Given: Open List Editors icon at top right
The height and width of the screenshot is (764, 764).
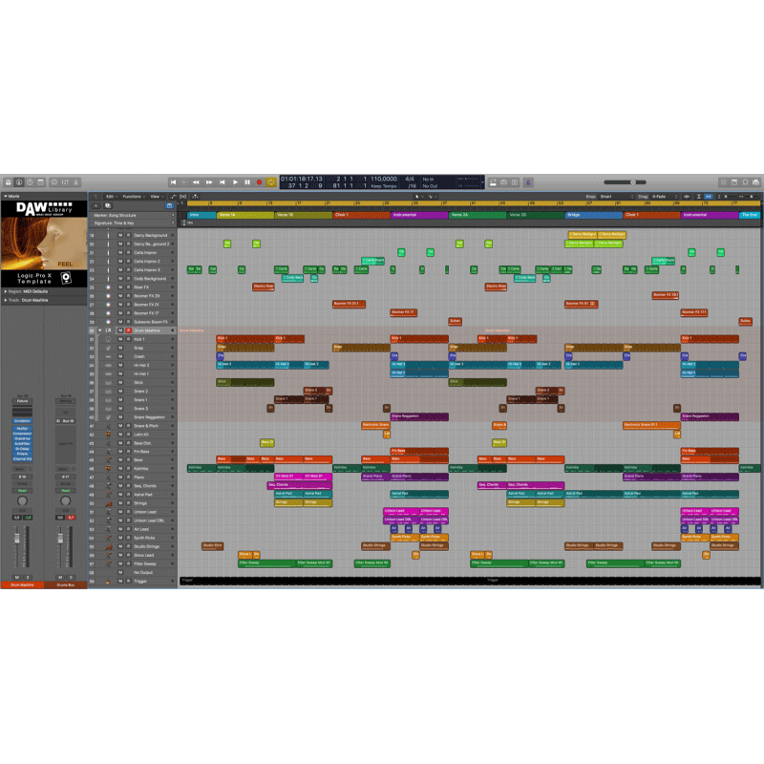Looking at the screenshot, I should [x=723, y=182].
